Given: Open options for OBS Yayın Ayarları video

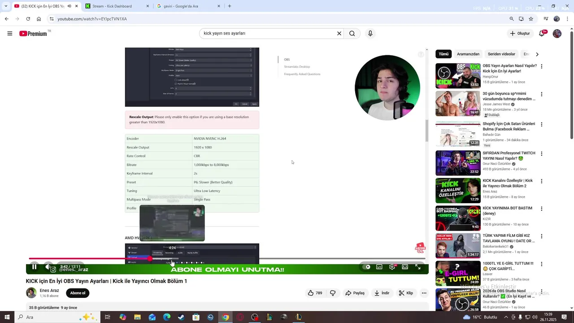Looking at the screenshot, I should coord(542,66).
